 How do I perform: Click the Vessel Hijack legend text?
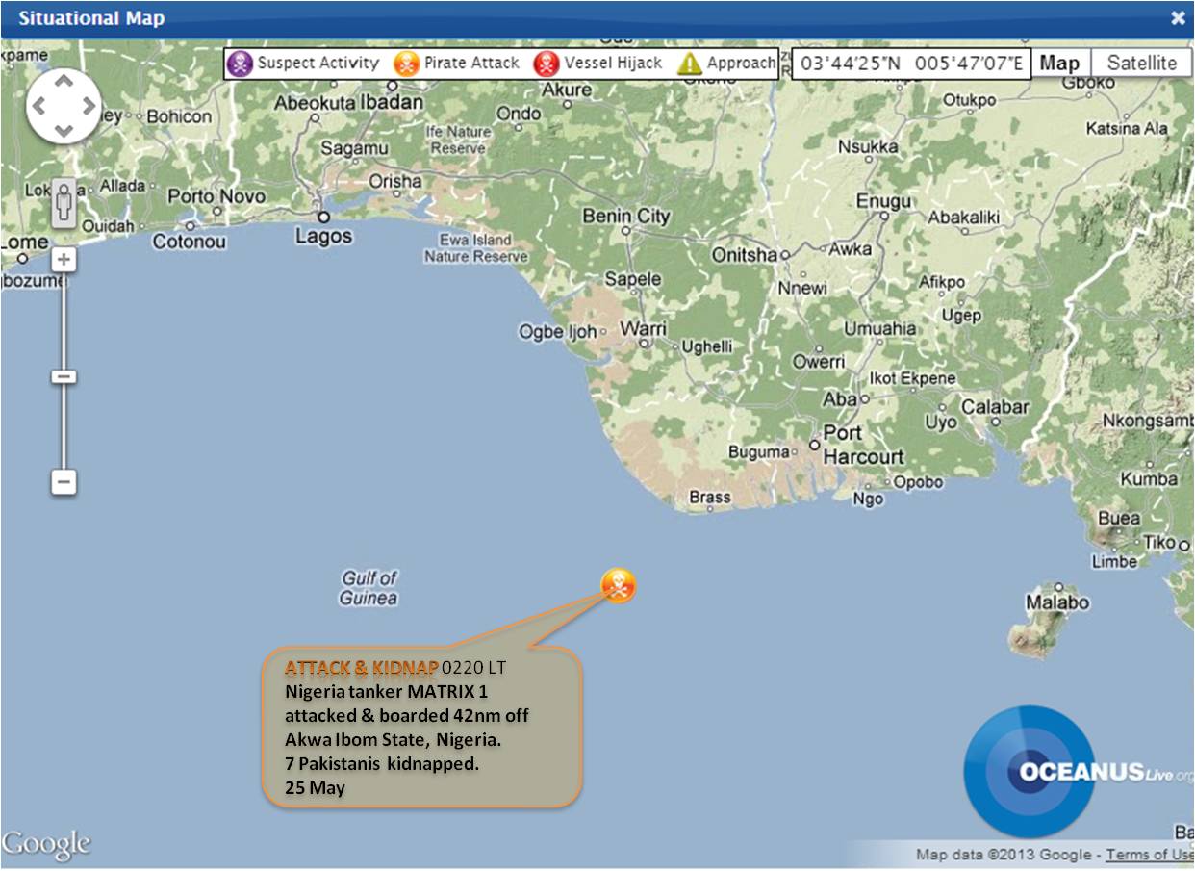click(x=613, y=64)
